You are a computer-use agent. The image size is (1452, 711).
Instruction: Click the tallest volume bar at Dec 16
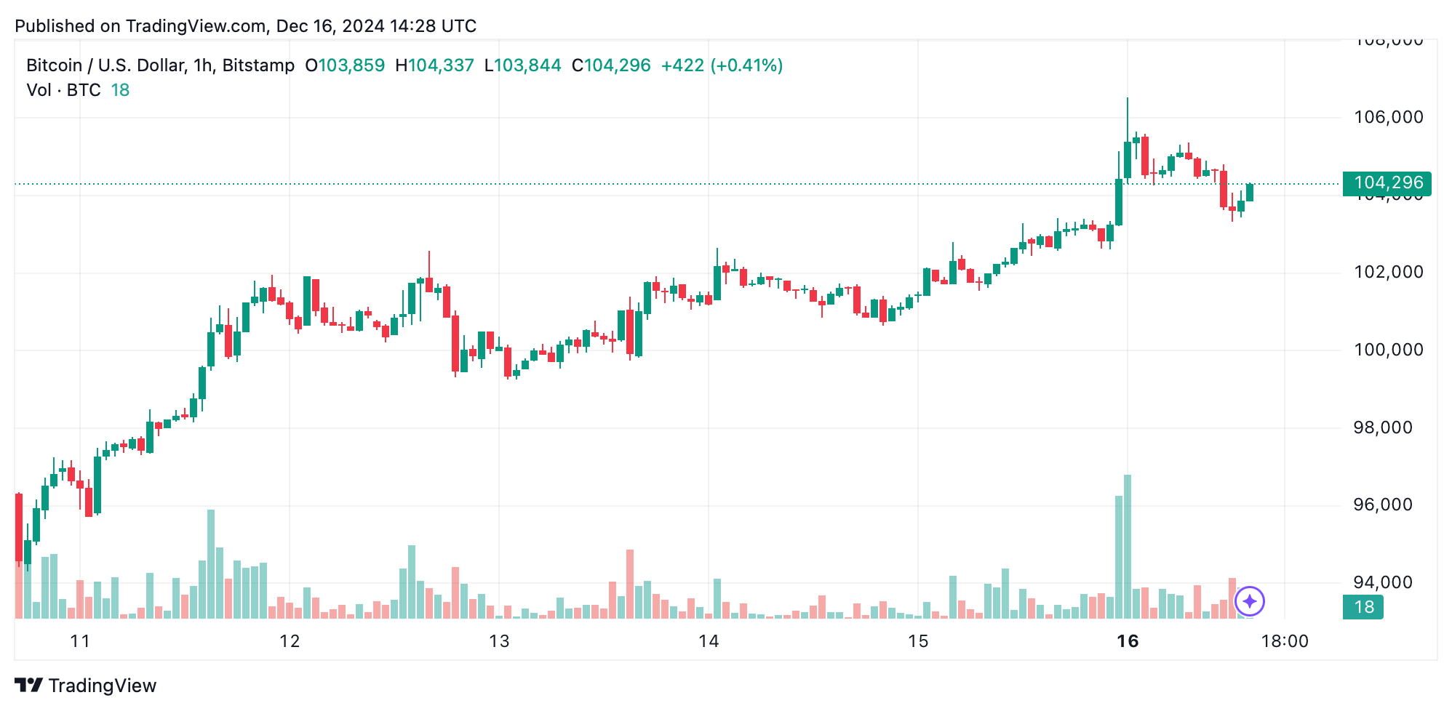click(1128, 547)
